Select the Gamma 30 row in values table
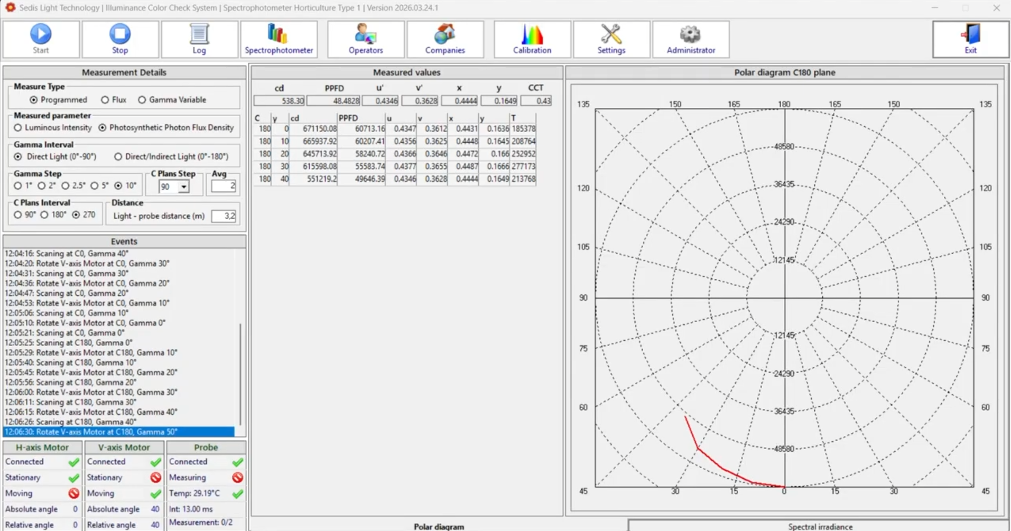 pos(395,166)
